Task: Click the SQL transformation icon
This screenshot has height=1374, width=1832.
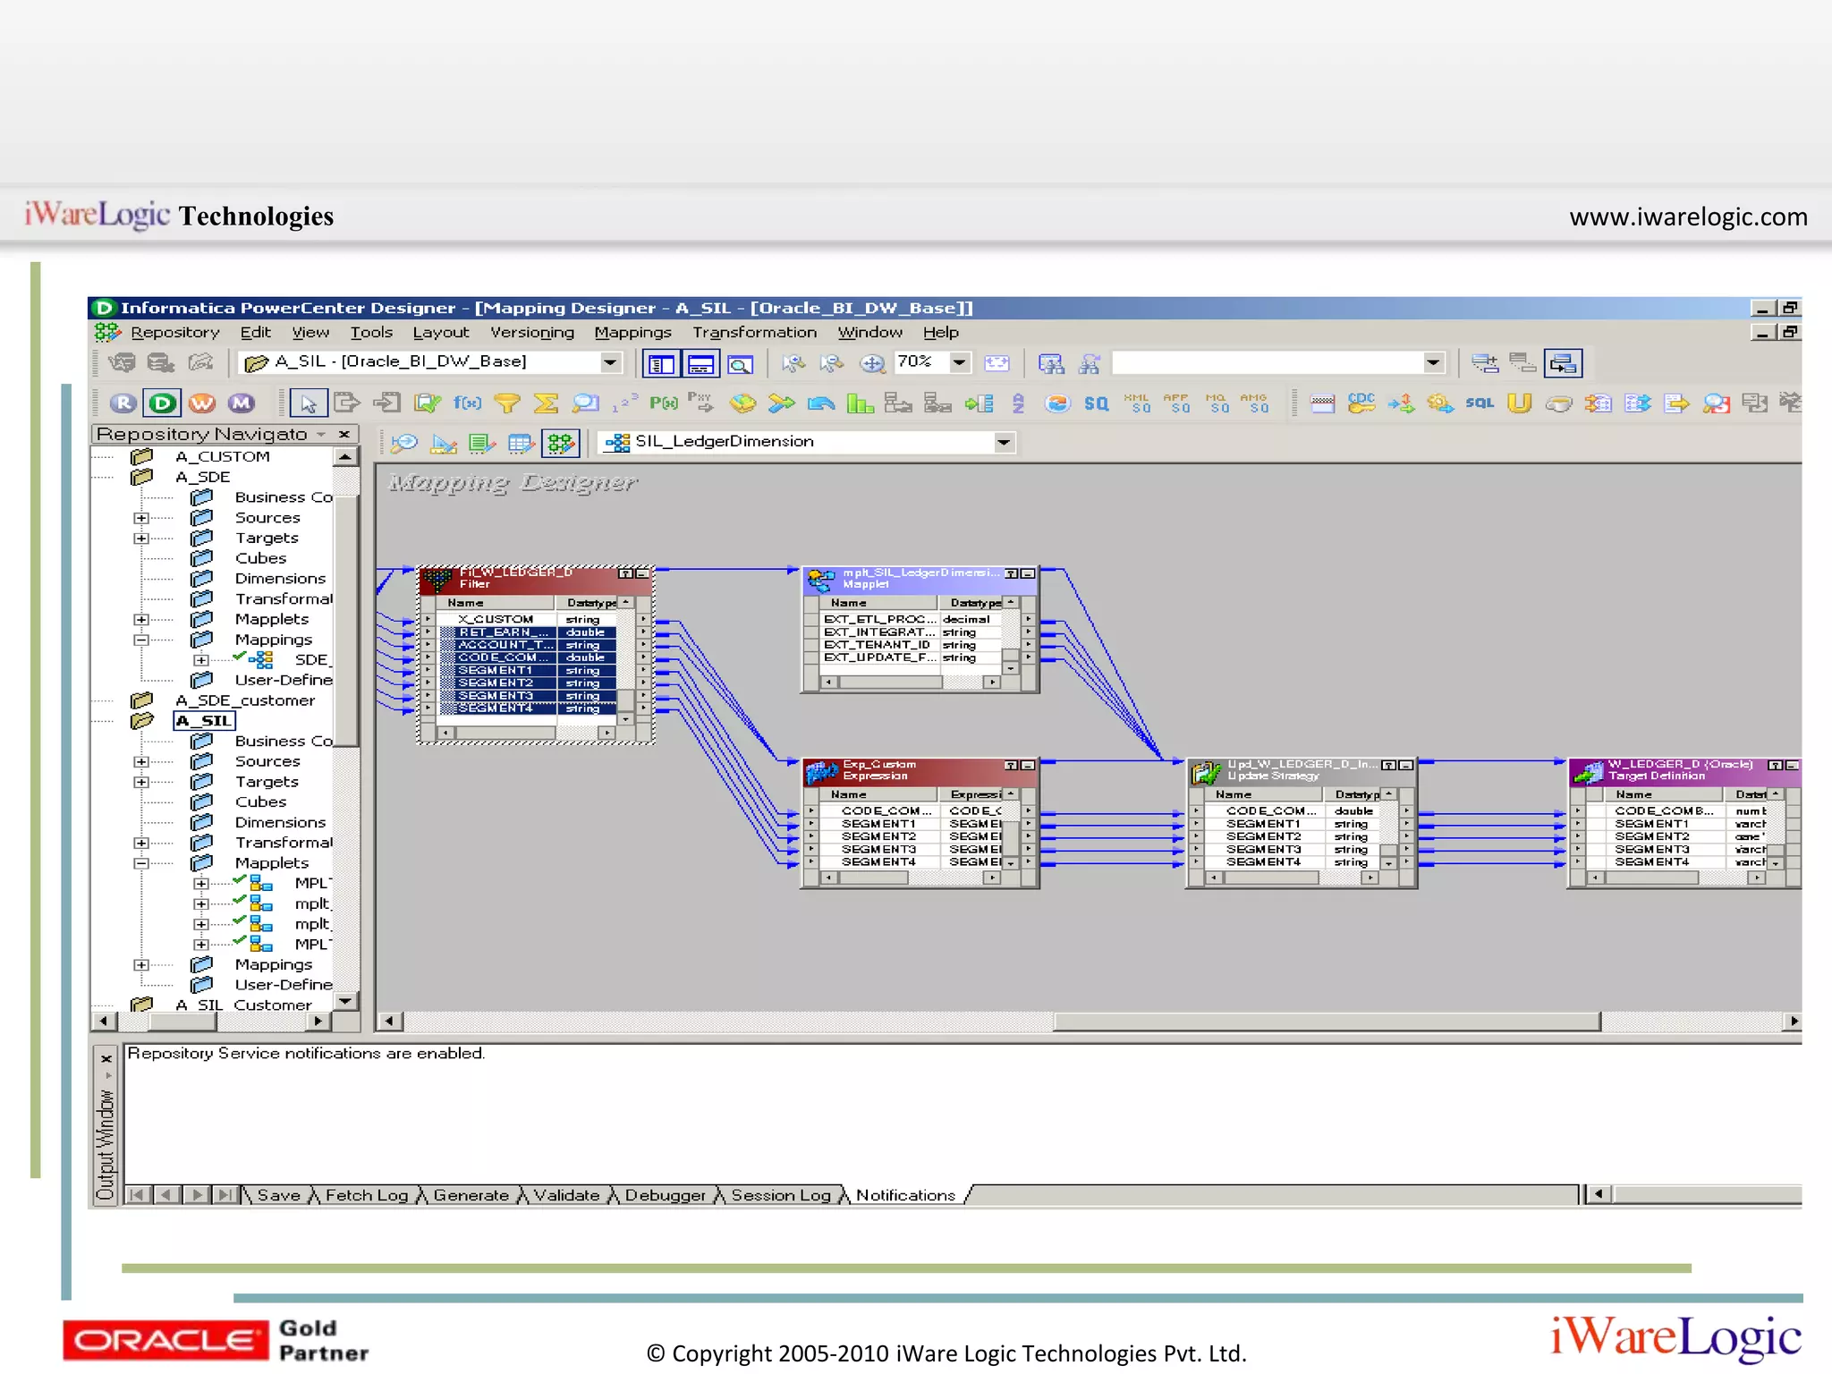Action: pos(1479,403)
